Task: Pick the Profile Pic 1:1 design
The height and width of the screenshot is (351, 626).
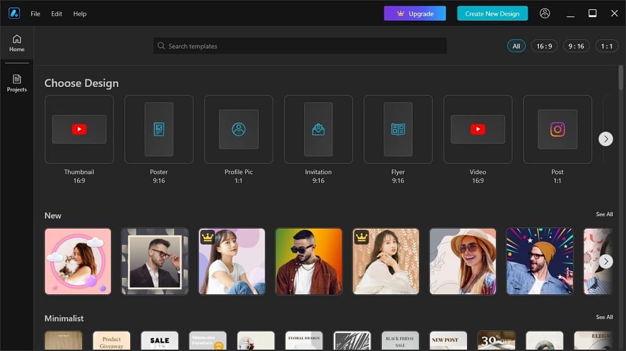Action: pyautogui.click(x=239, y=129)
